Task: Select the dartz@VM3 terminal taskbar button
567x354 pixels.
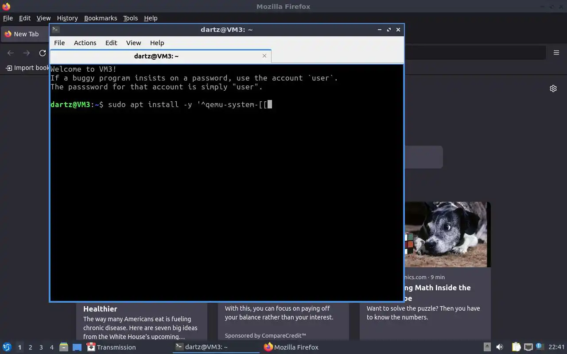Action: tap(216, 347)
